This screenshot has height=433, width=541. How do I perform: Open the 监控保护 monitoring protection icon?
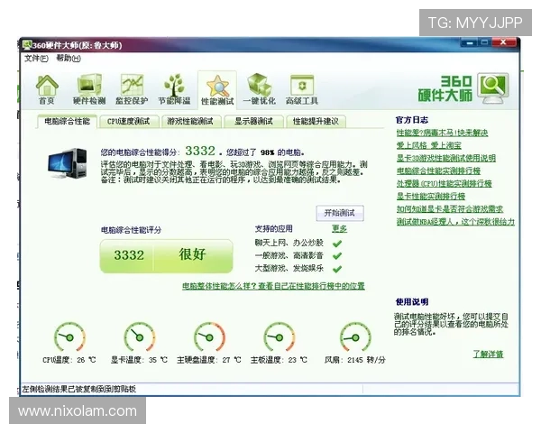(132, 89)
